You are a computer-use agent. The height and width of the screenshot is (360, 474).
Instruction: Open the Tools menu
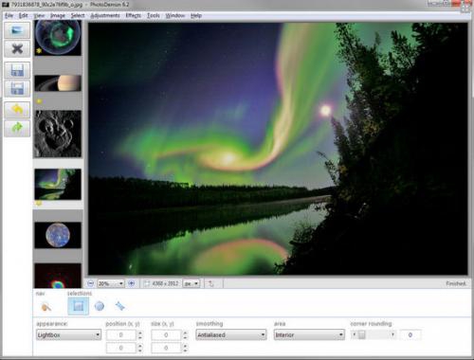point(154,15)
